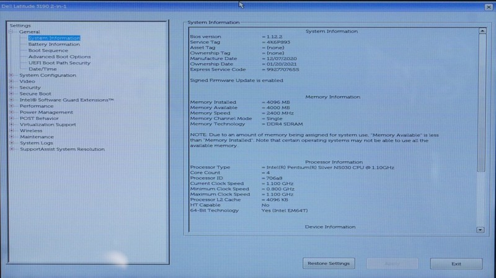Select Intel Software Guard Extensions label
This screenshot has width=496, height=278.
pos(67,100)
